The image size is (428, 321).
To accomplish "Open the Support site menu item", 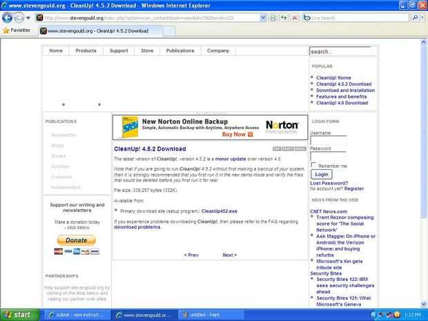I will click(119, 51).
